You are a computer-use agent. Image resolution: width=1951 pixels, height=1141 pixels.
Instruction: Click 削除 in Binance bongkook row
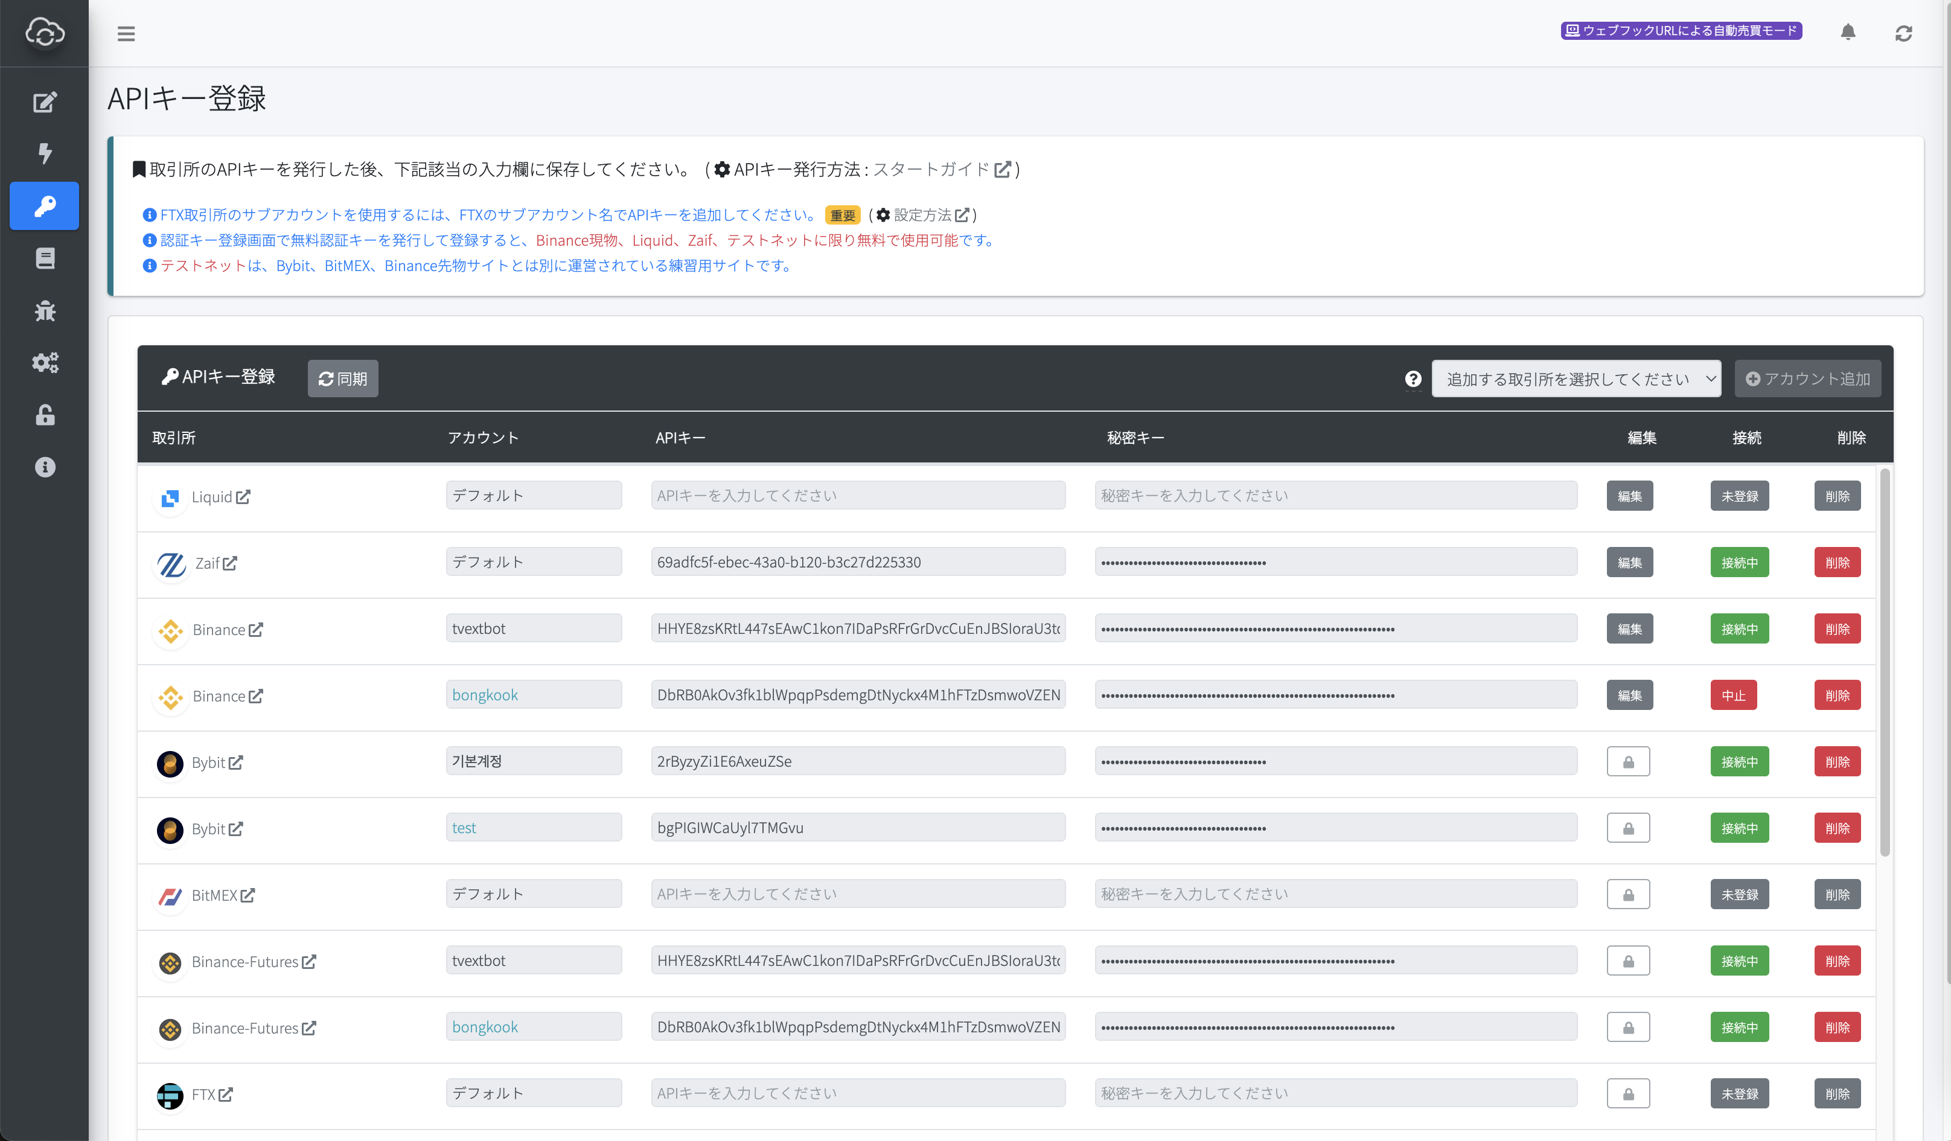pos(1837,695)
